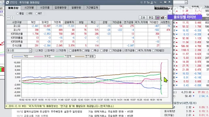This screenshot has width=209, height=117.
Task: Open the dropdown in the background window top-right
Action: point(186,2)
